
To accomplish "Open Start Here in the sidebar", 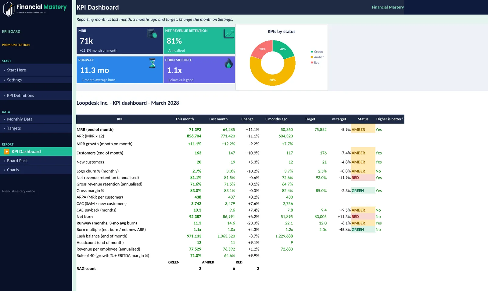I will [x=36, y=70].
